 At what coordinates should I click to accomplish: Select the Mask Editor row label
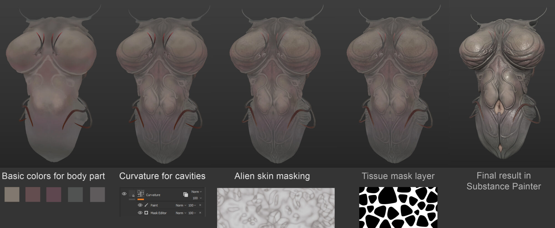click(158, 213)
